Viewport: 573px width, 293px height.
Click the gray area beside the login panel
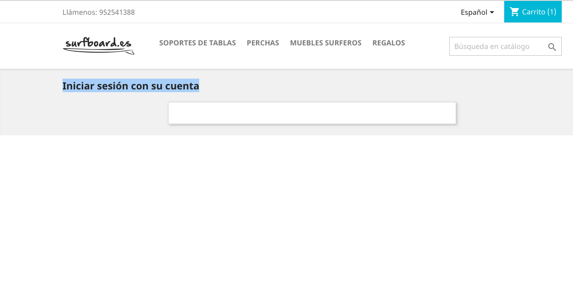[x=513, y=112]
